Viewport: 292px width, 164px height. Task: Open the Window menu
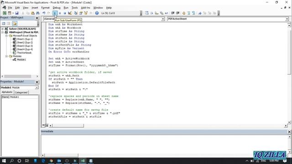click(98, 8)
